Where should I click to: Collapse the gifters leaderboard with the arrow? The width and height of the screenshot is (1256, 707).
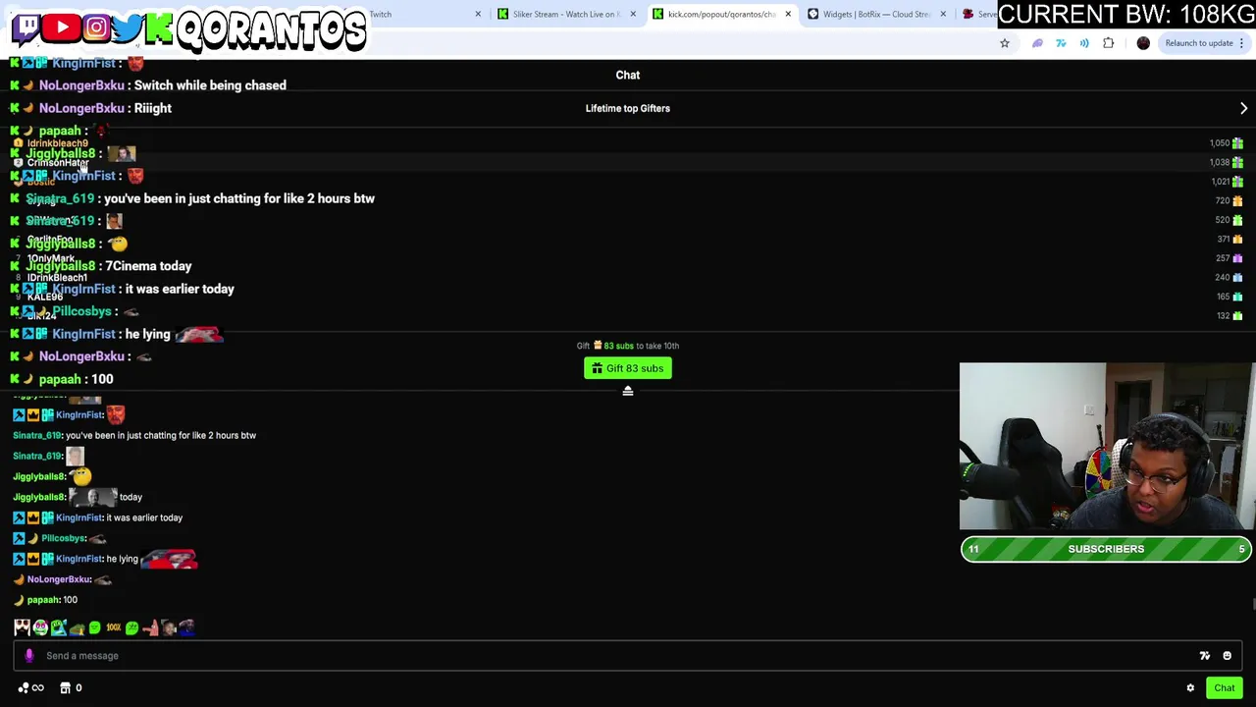628,392
